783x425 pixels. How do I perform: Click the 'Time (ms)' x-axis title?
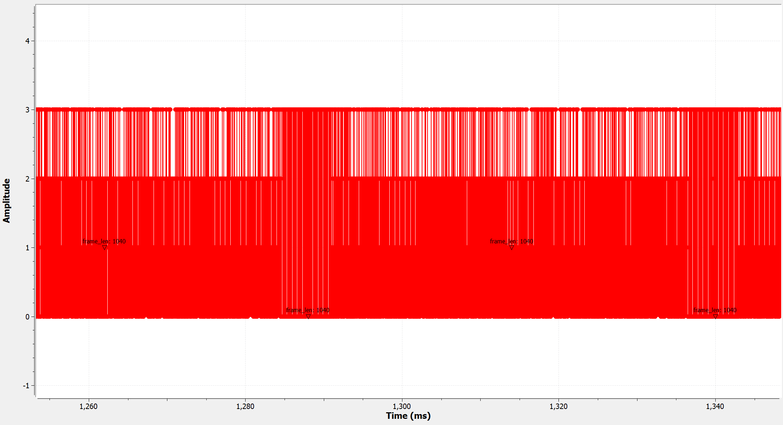coord(408,416)
